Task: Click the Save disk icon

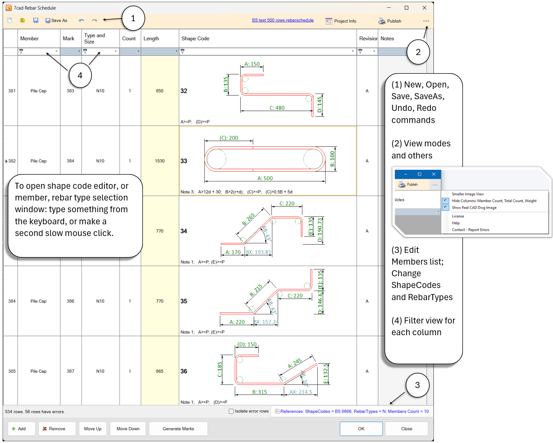Action: tap(36, 20)
